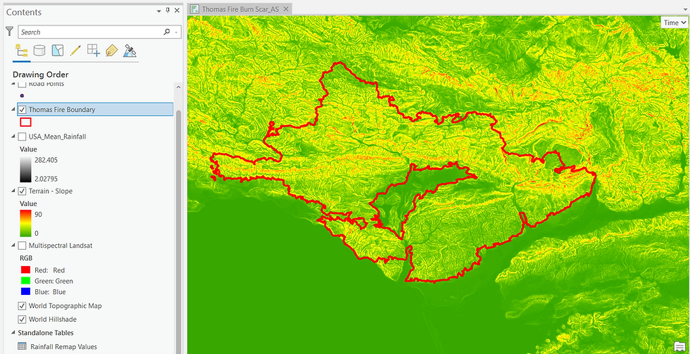Enable Multispectral Landsat layer checkbox

click(x=22, y=246)
